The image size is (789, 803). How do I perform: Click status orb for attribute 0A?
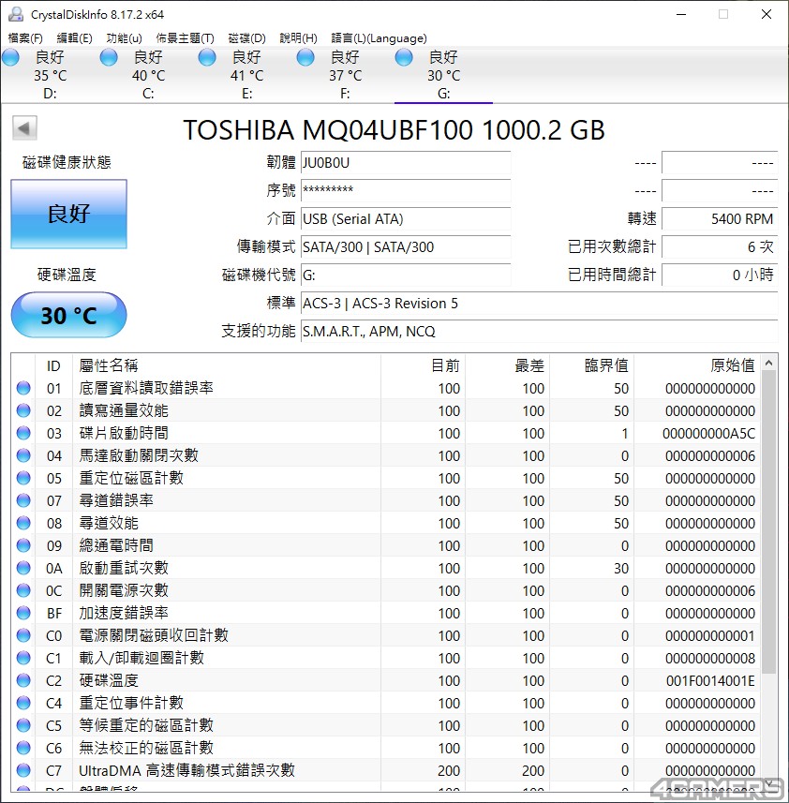click(23, 569)
